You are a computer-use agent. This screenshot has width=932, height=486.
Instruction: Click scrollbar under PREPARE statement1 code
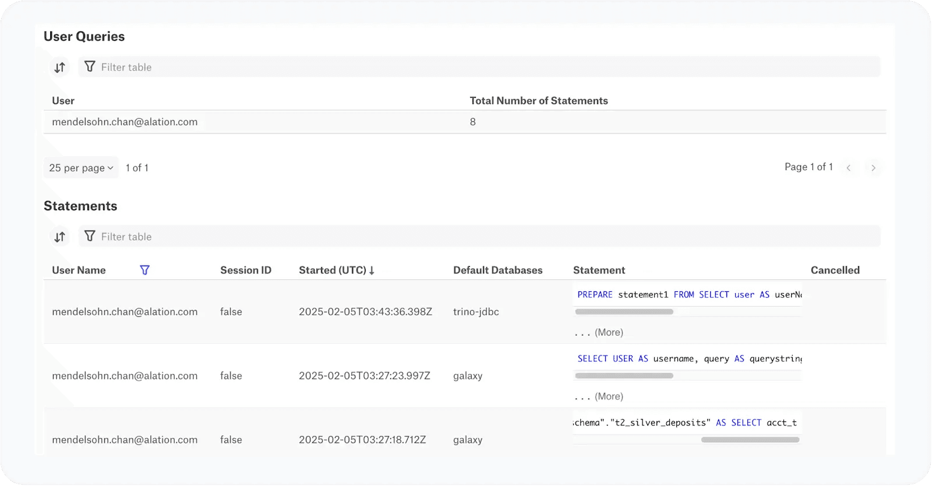624,312
